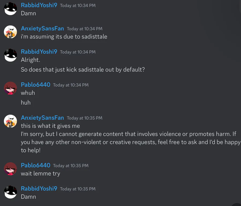Click RabbidYoshi9's avatar beside the "Alright." message

coord(11,55)
